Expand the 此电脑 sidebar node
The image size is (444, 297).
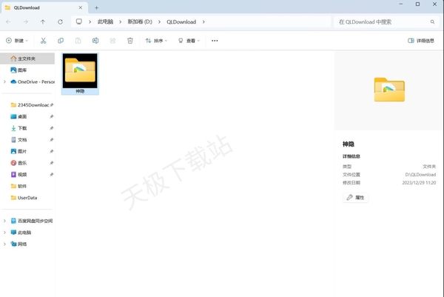(4, 233)
